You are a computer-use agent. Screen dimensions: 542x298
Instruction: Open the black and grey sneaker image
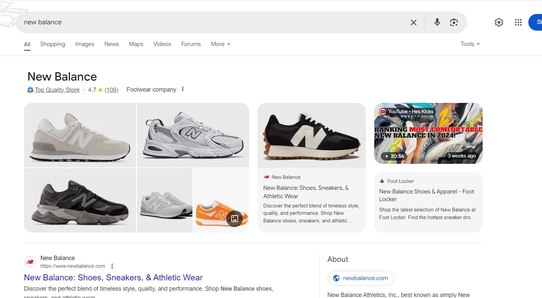(80, 200)
